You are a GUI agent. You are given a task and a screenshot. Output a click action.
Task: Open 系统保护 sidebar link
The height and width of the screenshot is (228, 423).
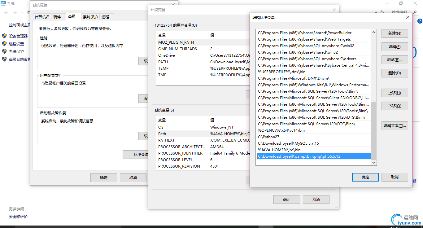coord(16,51)
